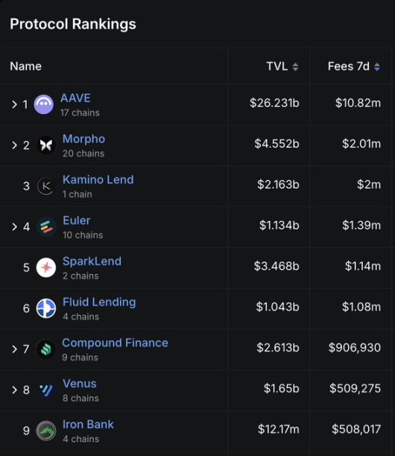This screenshot has height=456, width=395.
Task: Expand the Compound Finance row chevron
Action: [x=14, y=349]
